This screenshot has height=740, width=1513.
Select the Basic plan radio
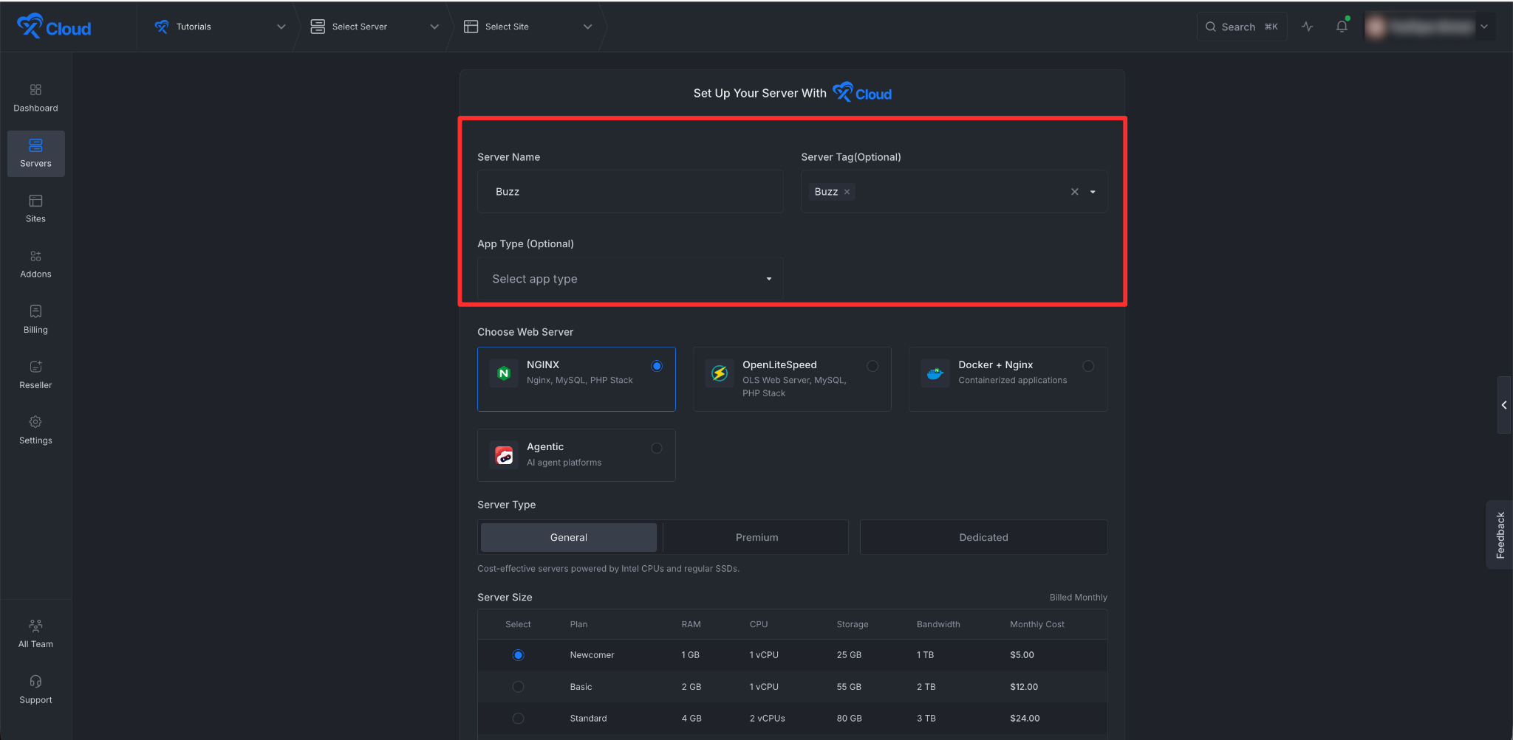pyautogui.click(x=519, y=687)
